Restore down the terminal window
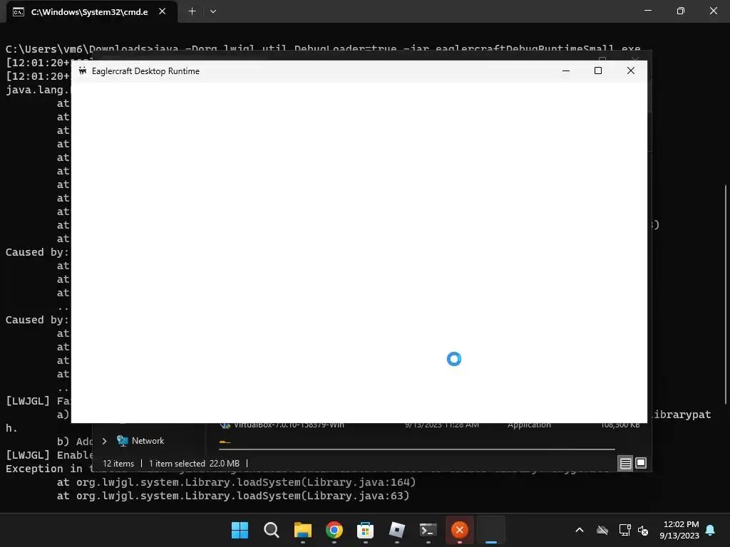 pyautogui.click(x=681, y=11)
